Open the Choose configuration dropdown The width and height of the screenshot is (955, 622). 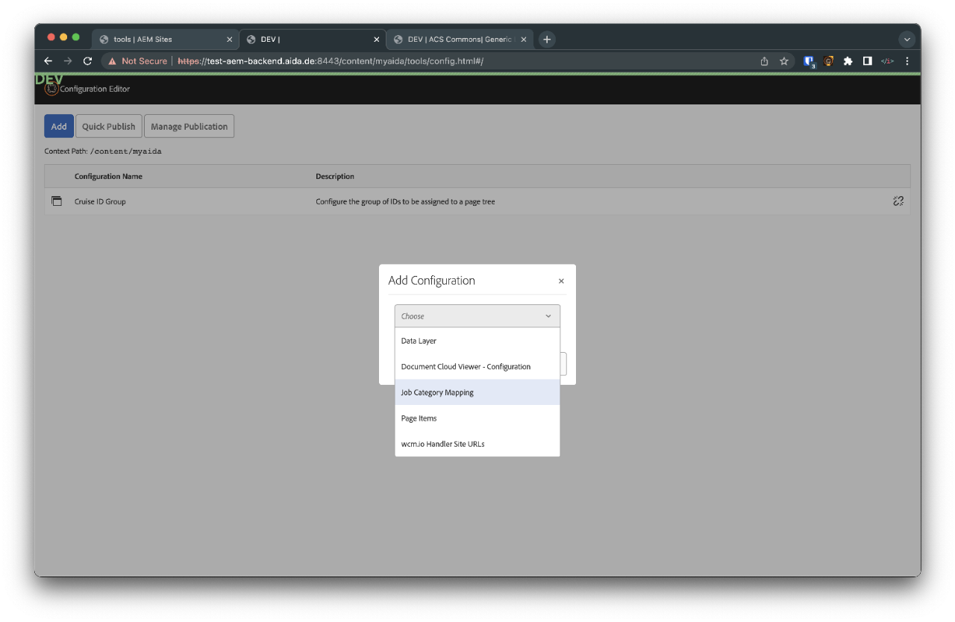477,315
